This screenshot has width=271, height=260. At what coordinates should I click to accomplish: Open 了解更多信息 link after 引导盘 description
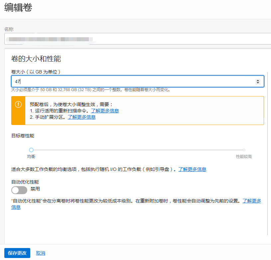(x=192, y=169)
